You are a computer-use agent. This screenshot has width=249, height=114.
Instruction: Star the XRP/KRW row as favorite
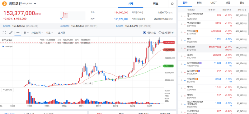181,24
